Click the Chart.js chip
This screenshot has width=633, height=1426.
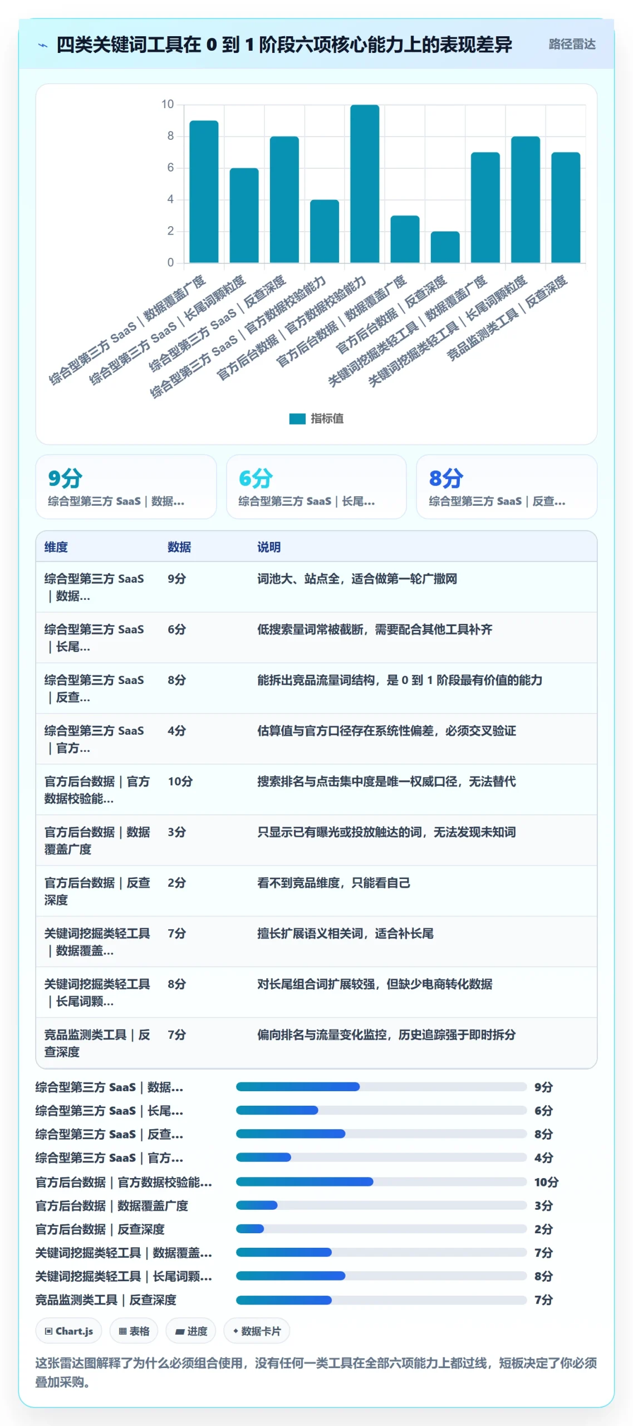(x=68, y=1331)
